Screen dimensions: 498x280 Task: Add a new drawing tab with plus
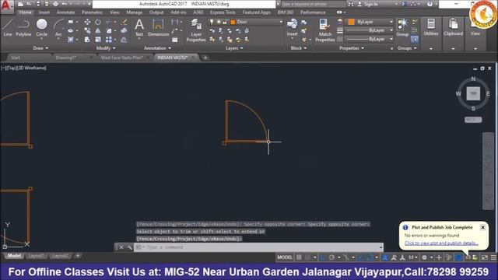(205, 58)
